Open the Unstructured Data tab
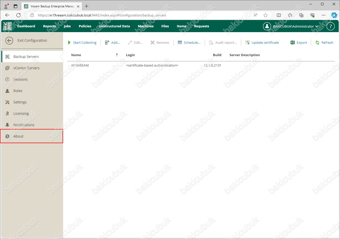 [x=114, y=26]
